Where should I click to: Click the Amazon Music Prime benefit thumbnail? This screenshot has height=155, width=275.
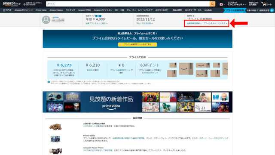pyautogui.click(x=55, y=151)
